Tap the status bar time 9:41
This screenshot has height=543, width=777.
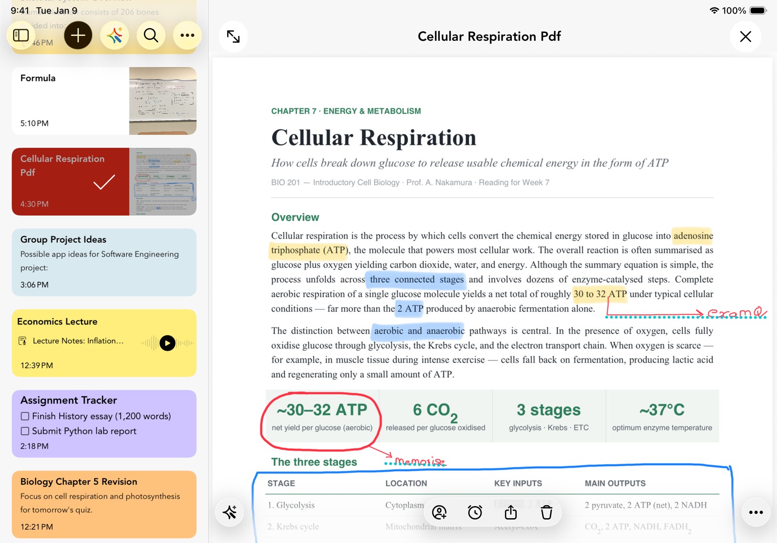tap(19, 10)
